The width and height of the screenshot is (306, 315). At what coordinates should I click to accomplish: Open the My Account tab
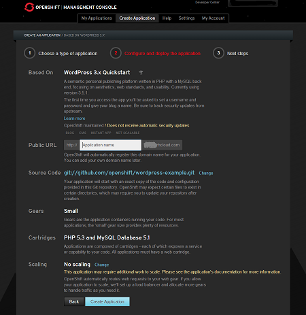click(x=214, y=18)
